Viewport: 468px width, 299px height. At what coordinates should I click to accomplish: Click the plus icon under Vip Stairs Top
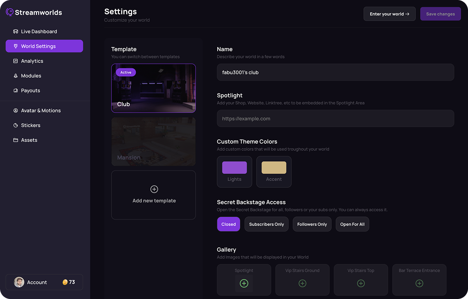pos(361,283)
